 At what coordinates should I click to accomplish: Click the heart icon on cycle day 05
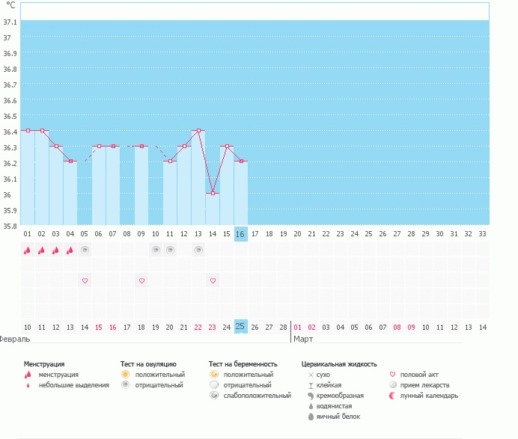pyautogui.click(x=85, y=280)
